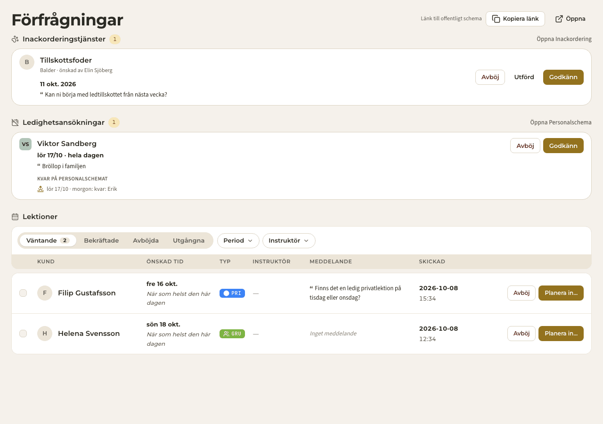
Task: Click the Tillskottsfoder request title
Action: click(66, 60)
